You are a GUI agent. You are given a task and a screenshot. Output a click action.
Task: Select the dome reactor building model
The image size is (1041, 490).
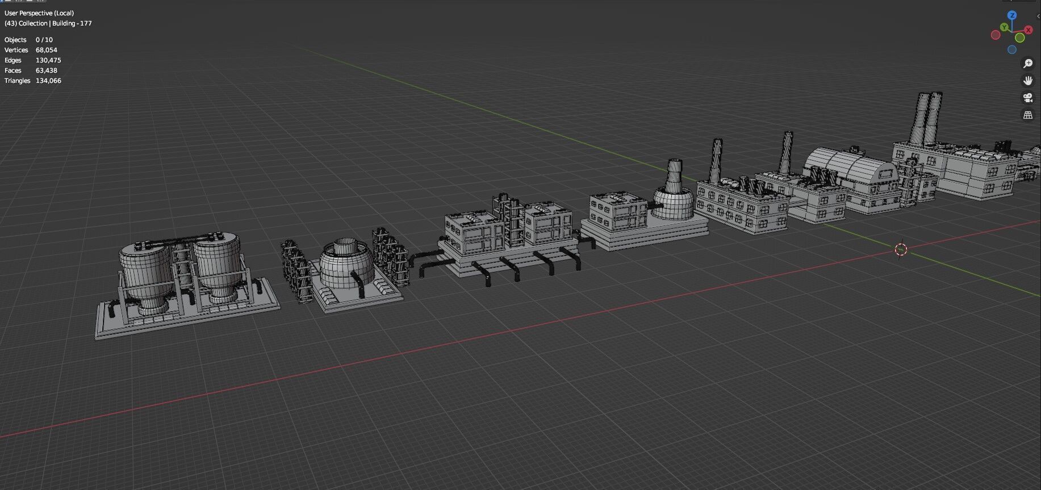346,271
